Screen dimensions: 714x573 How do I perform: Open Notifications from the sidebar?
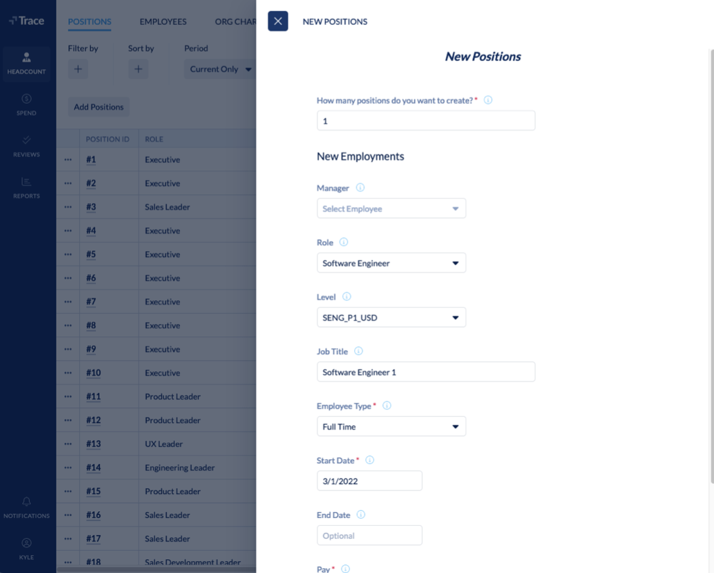tap(26, 507)
